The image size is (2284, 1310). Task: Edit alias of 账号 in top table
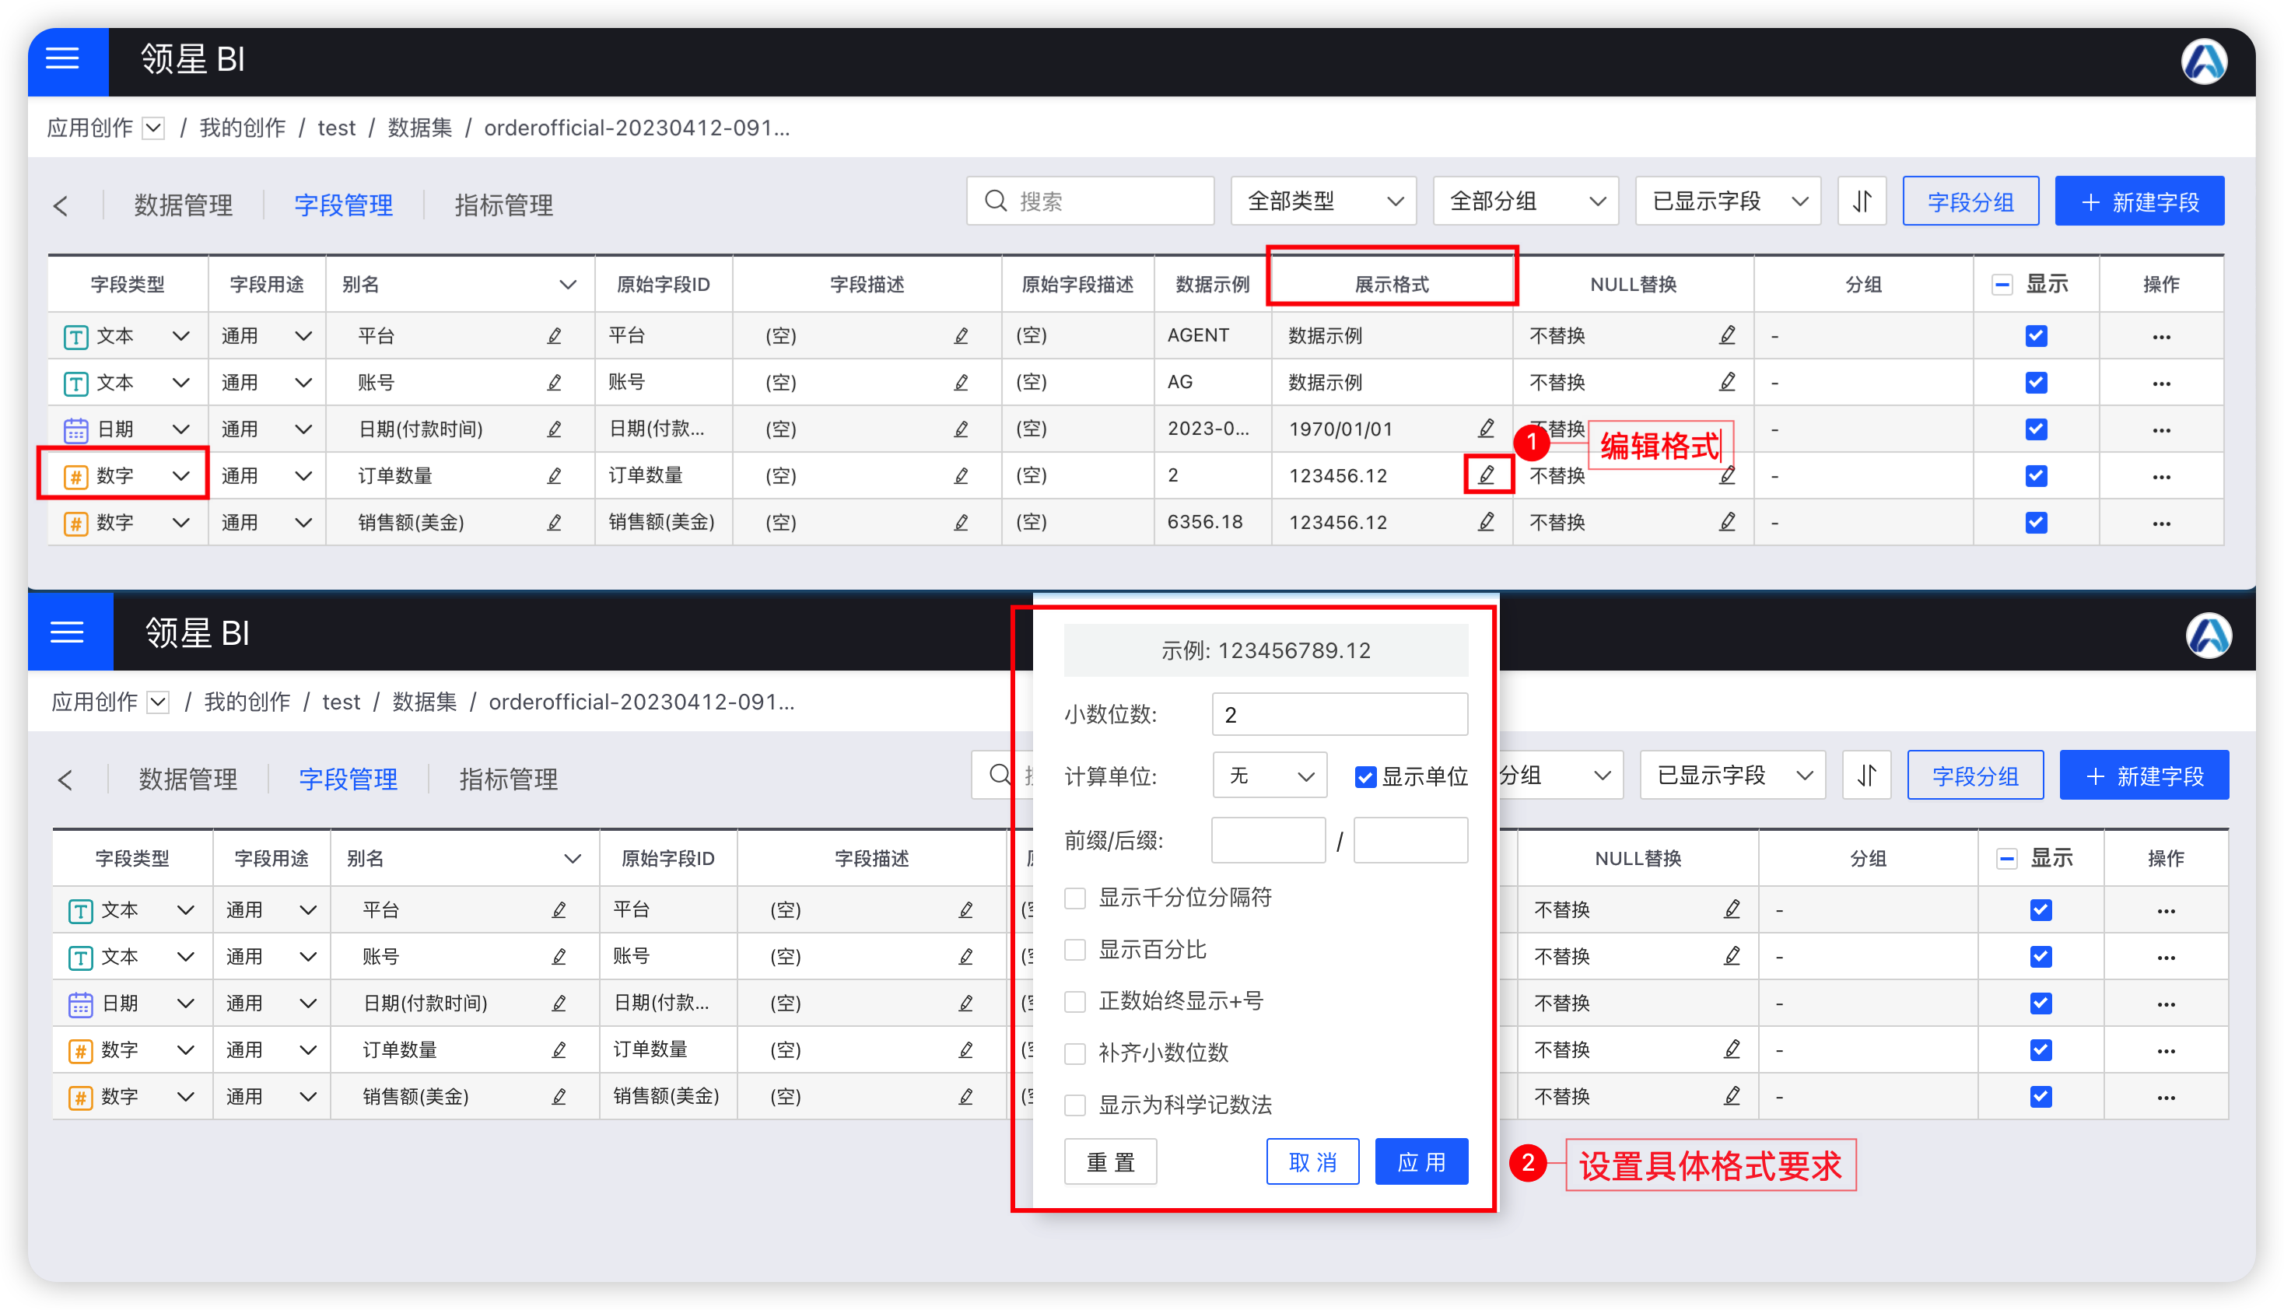point(554,383)
